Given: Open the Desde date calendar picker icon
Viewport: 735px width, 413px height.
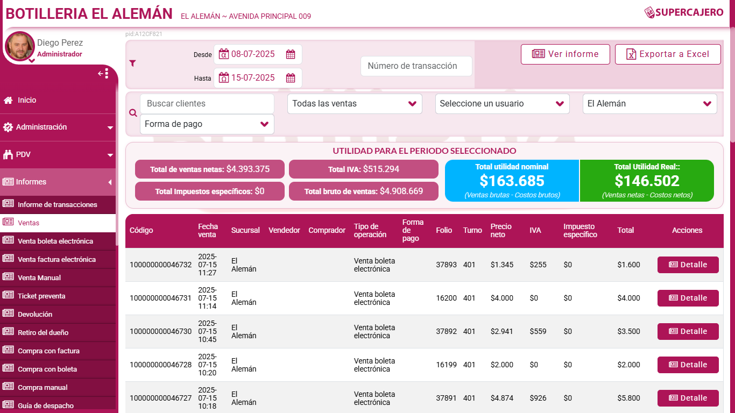Looking at the screenshot, I should click(x=291, y=54).
